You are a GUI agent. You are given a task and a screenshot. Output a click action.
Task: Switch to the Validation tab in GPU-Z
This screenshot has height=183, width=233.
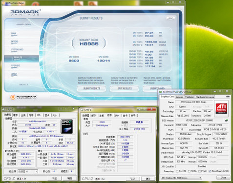coord(190,97)
